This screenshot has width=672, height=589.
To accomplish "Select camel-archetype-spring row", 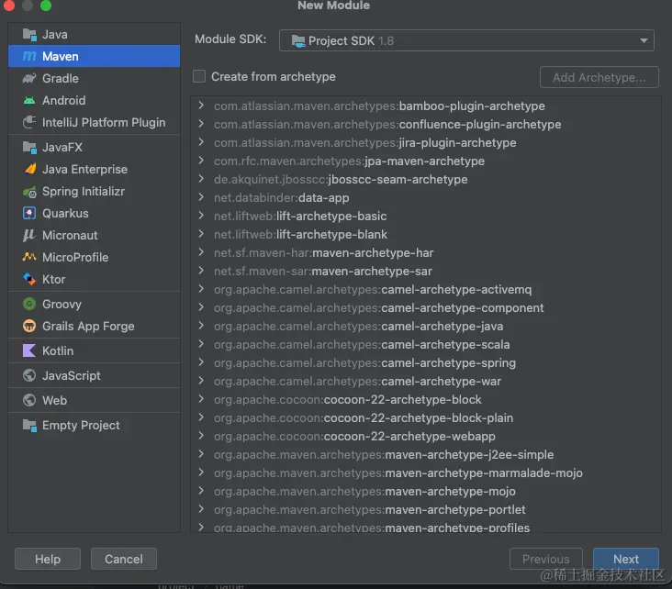I will 426,362.
